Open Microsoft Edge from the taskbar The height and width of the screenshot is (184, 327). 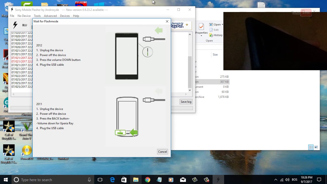point(112,180)
